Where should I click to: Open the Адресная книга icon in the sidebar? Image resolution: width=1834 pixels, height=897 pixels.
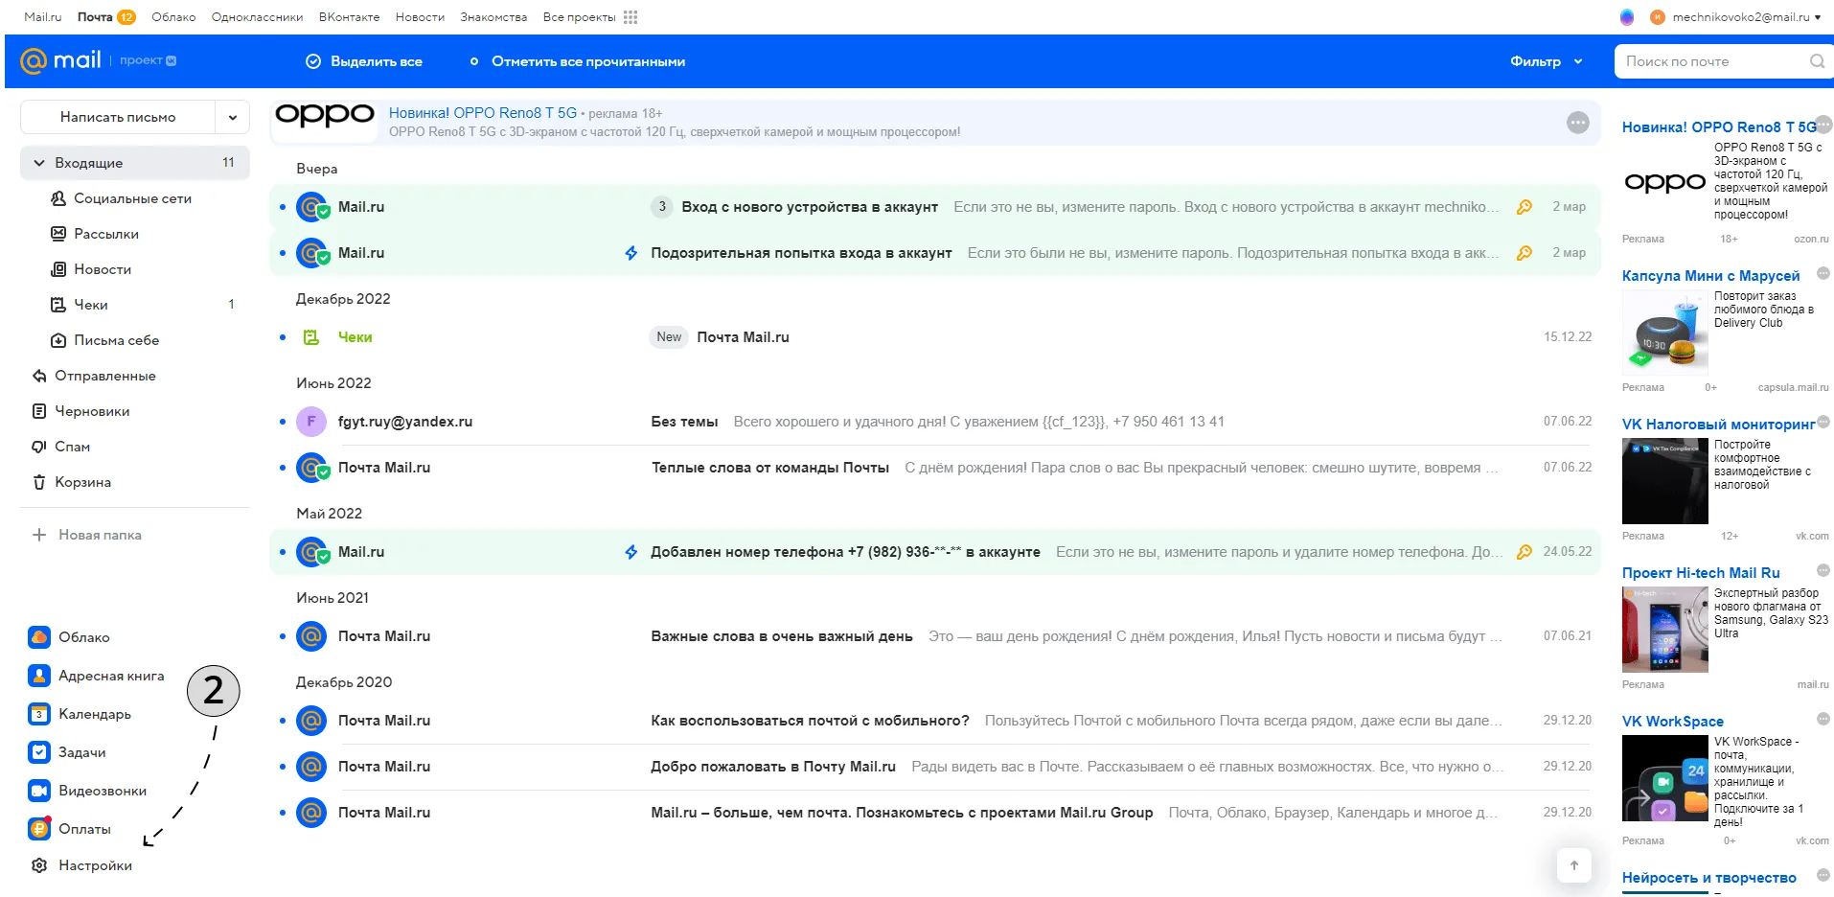coord(39,676)
